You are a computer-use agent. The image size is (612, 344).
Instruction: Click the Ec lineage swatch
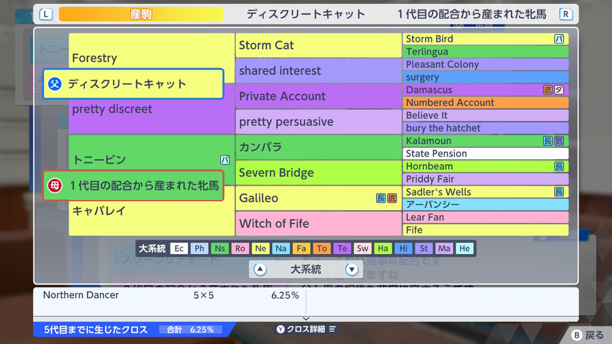tap(179, 248)
